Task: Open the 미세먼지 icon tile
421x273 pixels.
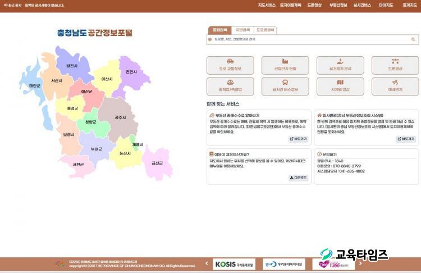Action: (x=395, y=86)
